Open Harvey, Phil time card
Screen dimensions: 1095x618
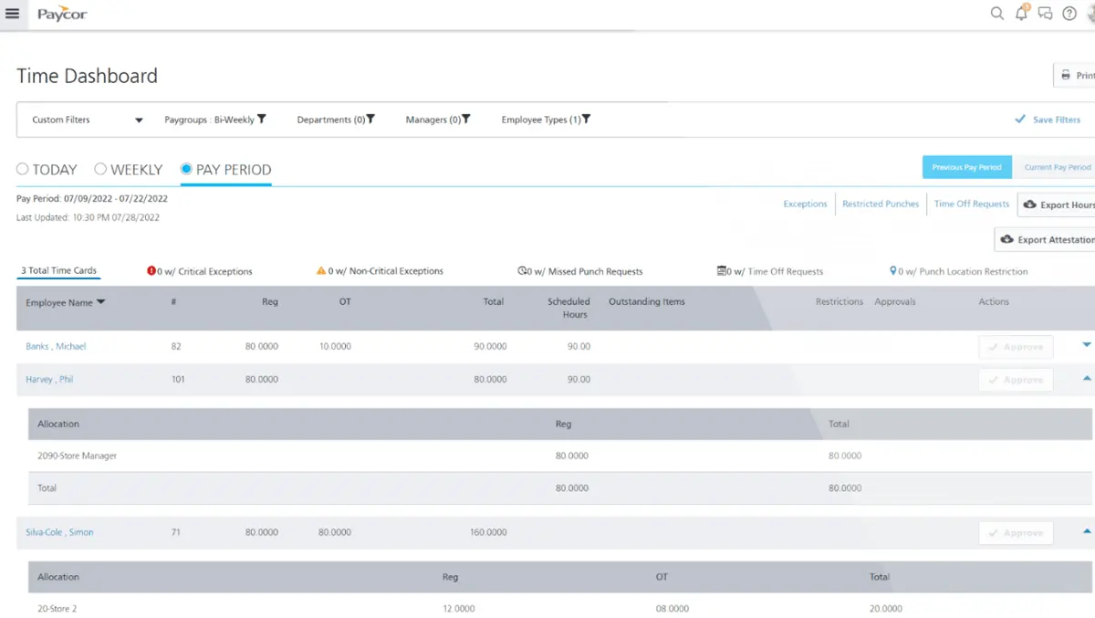[x=49, y=379]
